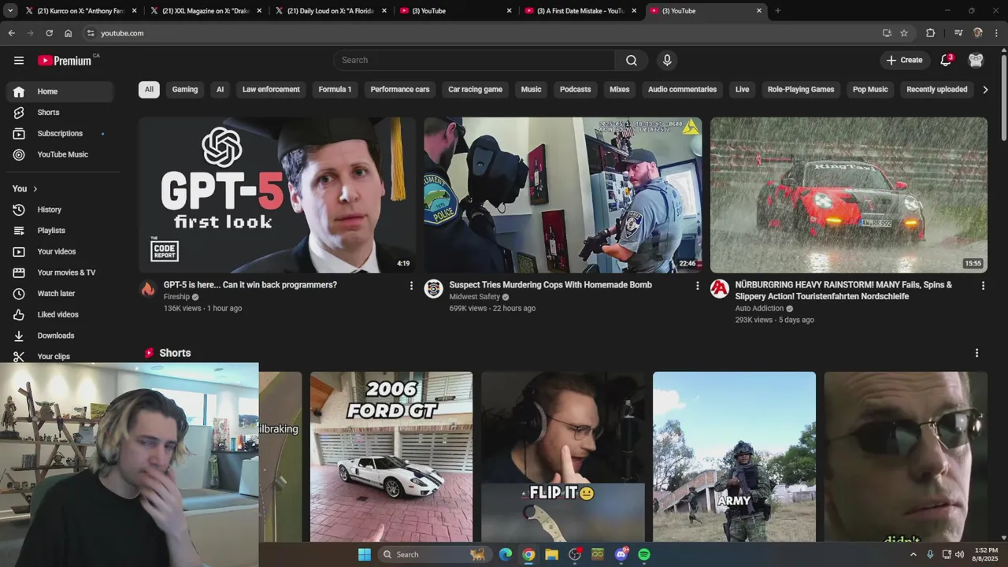
Task: Play the GPT-5 first look thumbnail
Action: pyautogui.click(x=277, y=195)
